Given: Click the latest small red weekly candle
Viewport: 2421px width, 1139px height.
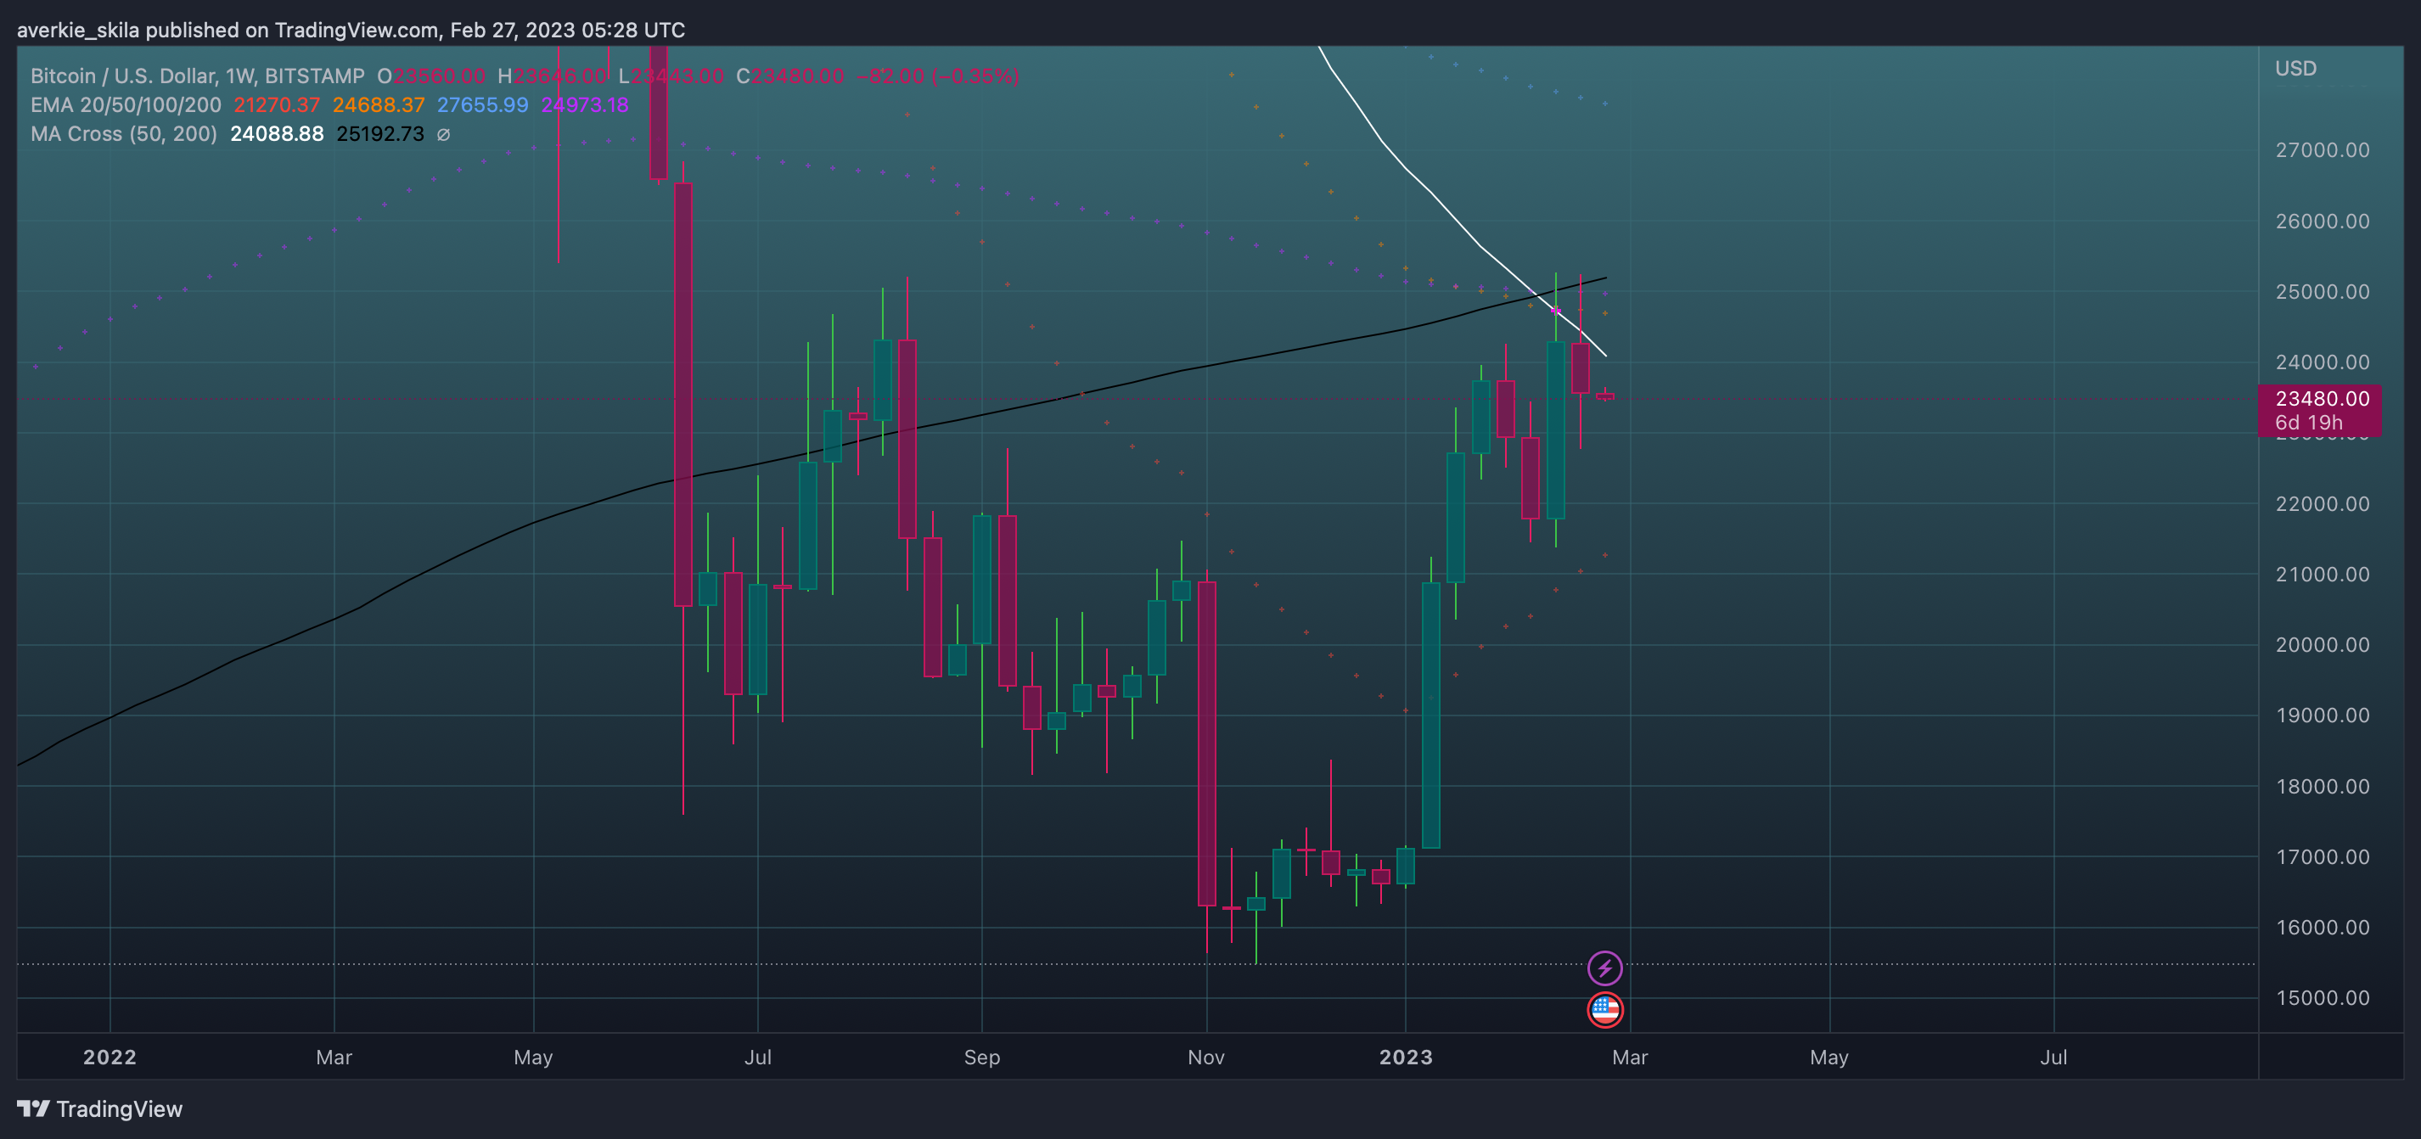Looking at the screenshot, I should tap(1605, 396).
